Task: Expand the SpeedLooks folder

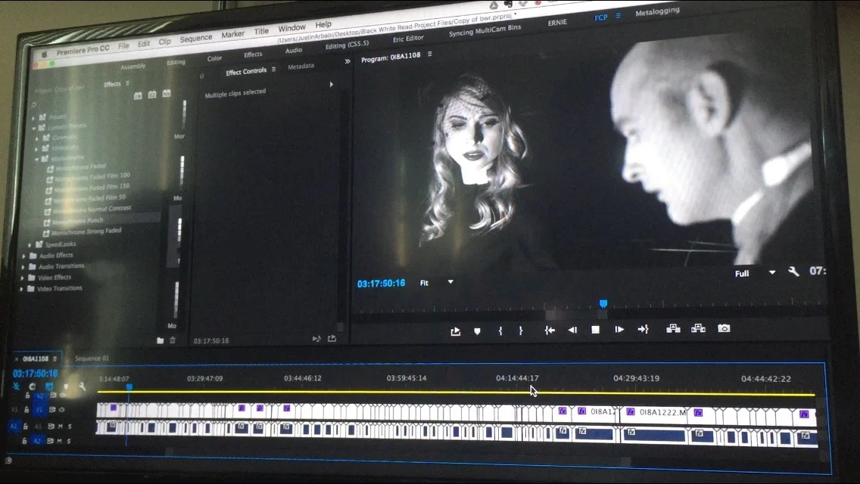Action: 30,244
